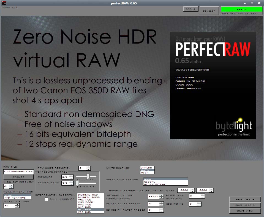The image size is (264, 217).
Task: Minimize the perfectRAW window
Action: (x=245, y=3)
